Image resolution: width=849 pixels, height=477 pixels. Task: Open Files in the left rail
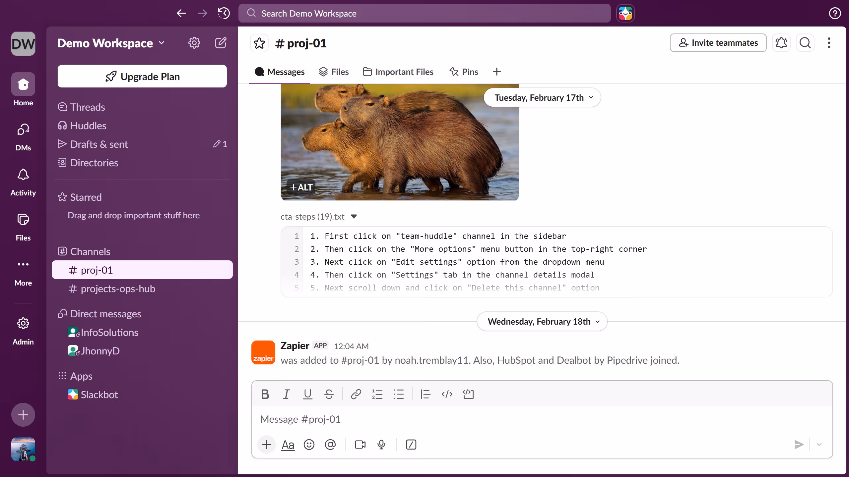click(23, 227)
